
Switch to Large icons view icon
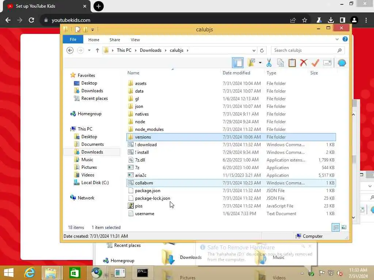point(344,227)
